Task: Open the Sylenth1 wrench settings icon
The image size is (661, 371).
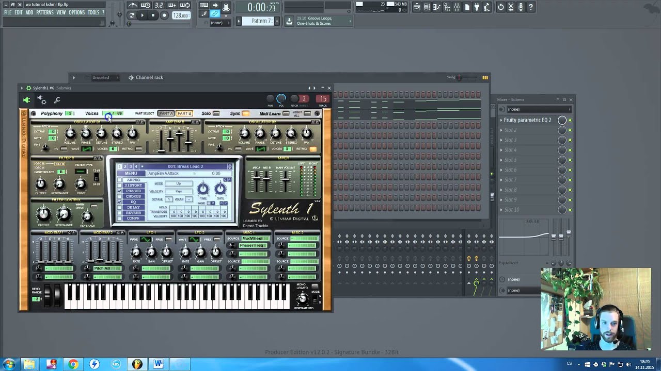Action: [x=57, y=100]
